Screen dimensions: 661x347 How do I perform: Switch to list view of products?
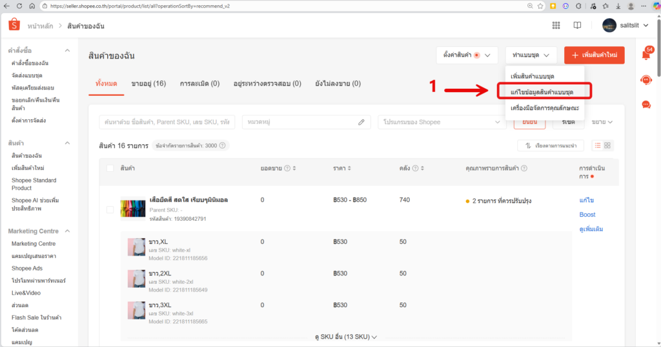pos(597,145)
